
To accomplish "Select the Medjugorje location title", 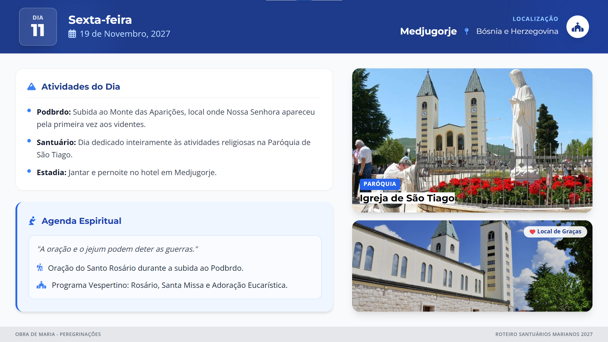I will pyautogui.click(x=428, y=31).
